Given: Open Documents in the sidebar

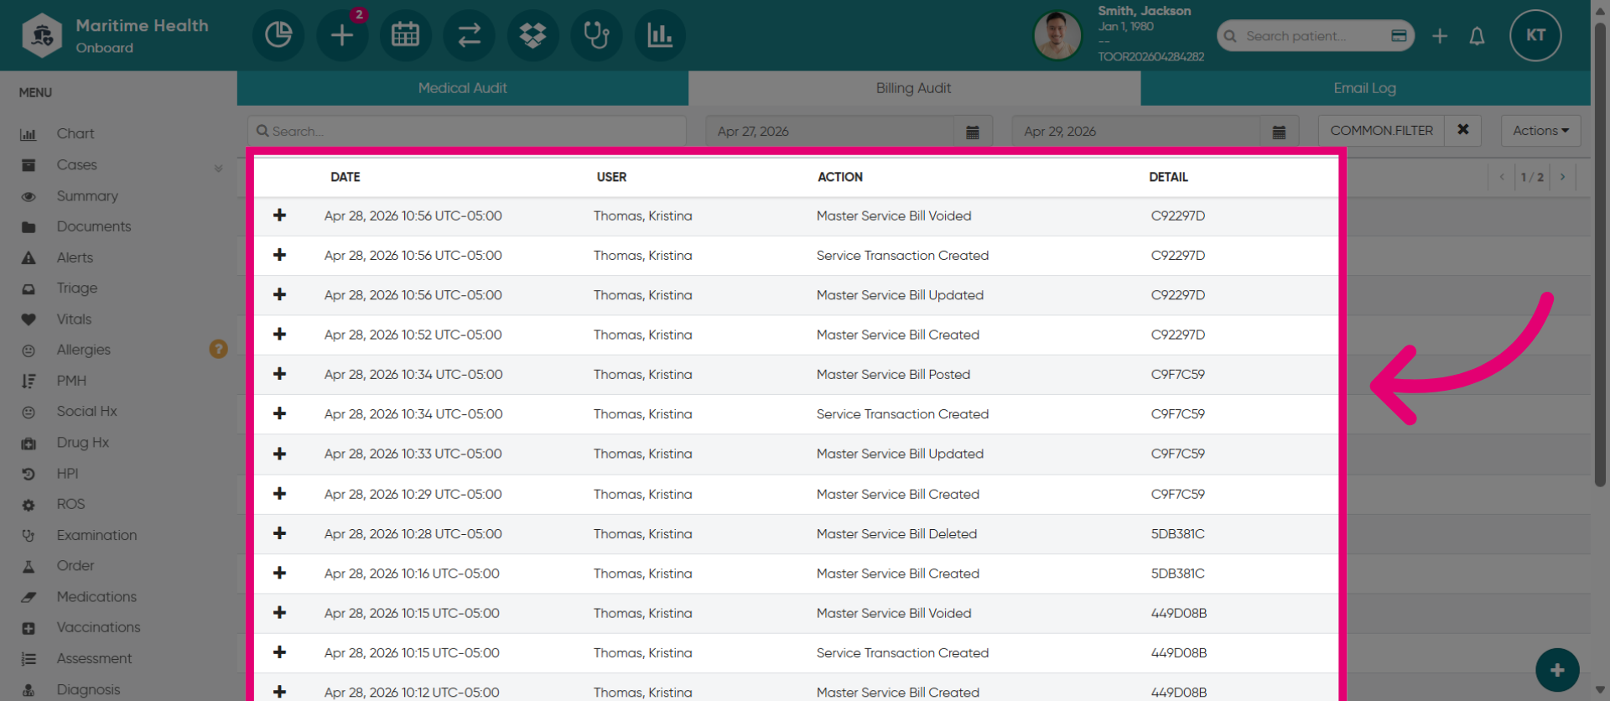Looking at the screenshot, I should (94, 226).
